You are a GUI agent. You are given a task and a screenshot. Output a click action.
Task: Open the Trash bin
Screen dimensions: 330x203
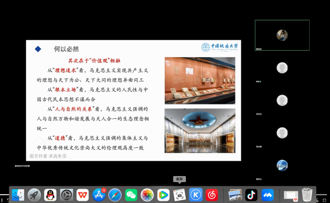click(307, 195)
